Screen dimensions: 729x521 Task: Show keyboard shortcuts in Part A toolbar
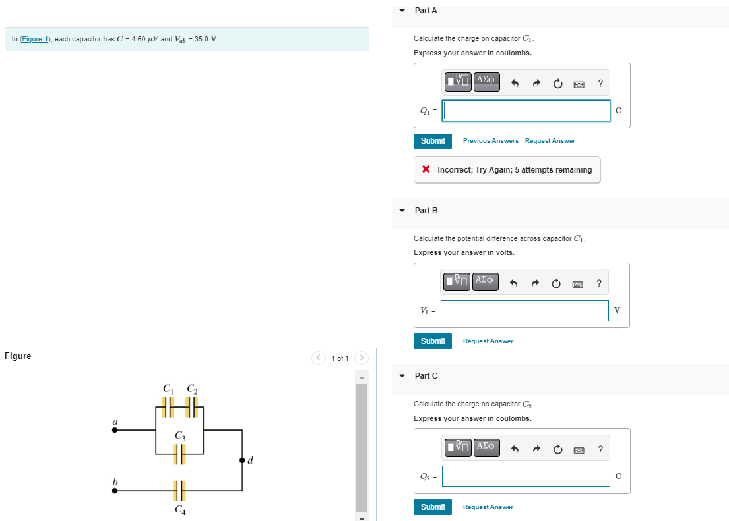click(x=579, y=84)
